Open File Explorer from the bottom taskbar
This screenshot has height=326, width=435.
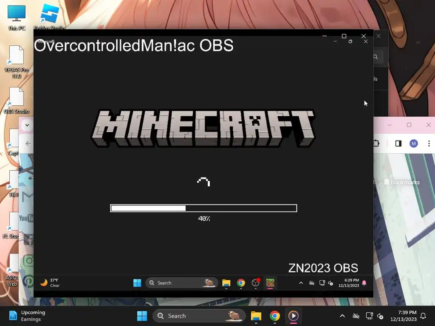click(x=256, y=316)
